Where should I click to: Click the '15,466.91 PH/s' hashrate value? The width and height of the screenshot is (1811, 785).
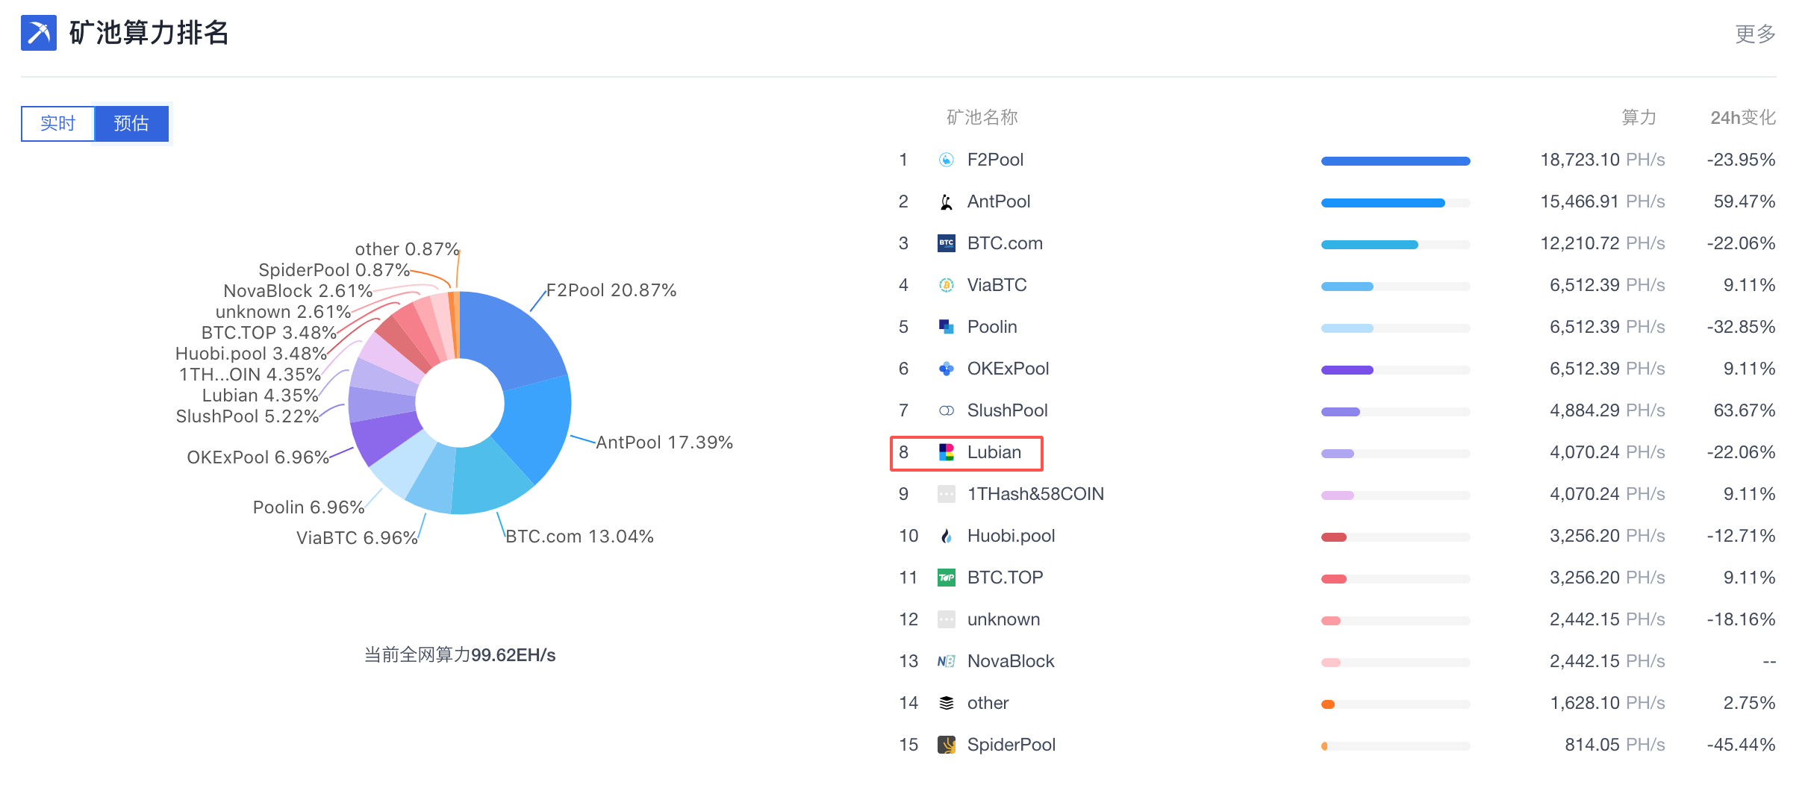(1603, 201)
